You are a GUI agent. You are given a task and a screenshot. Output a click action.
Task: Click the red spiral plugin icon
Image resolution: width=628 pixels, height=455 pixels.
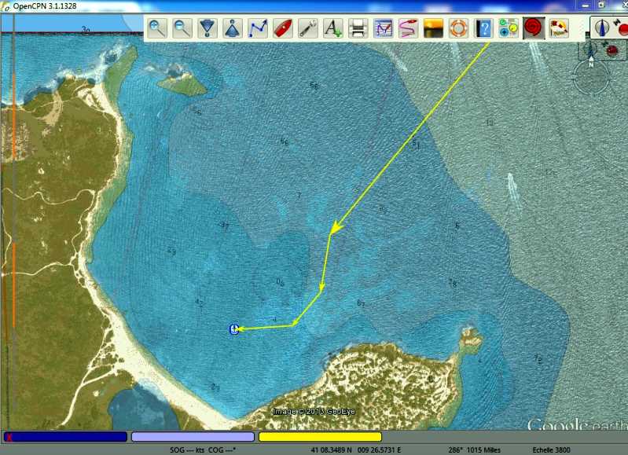coord(534,29)
